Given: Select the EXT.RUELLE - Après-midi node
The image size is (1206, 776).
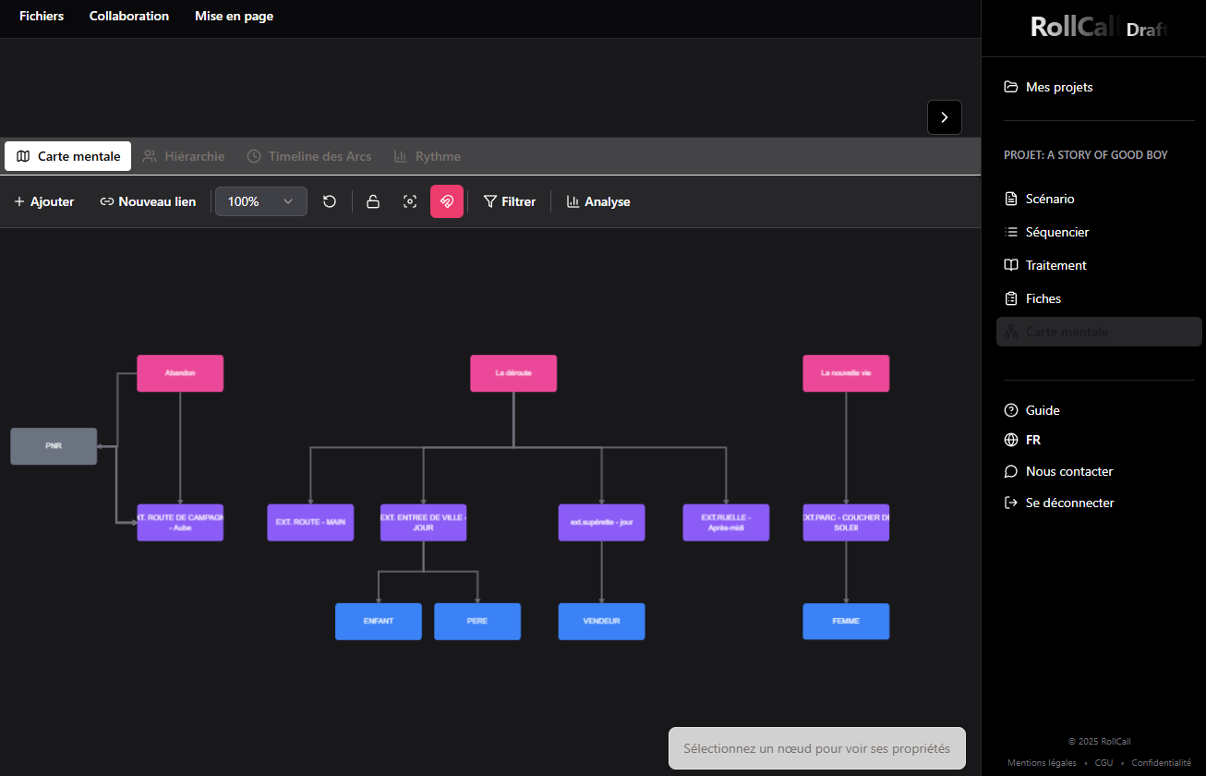Looking at the screenshot, I should [726, 522].
